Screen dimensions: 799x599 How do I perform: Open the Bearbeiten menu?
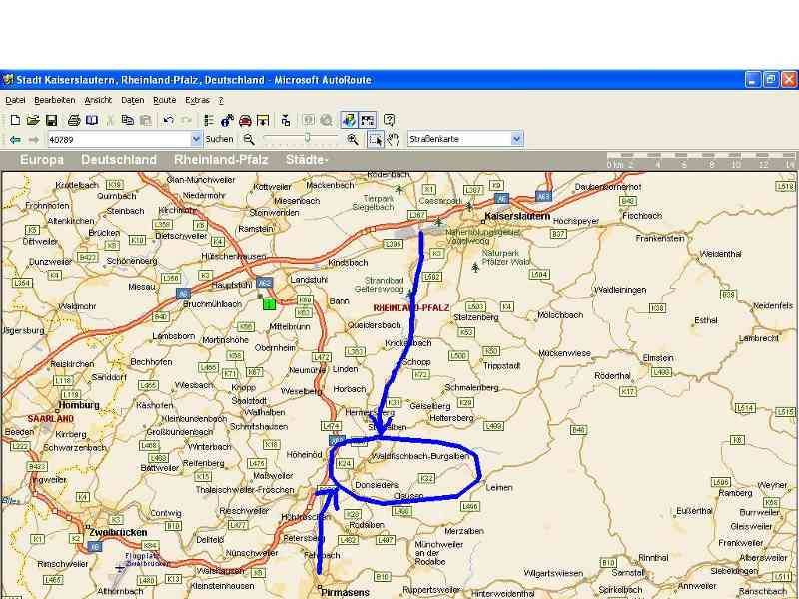point(55,101)
